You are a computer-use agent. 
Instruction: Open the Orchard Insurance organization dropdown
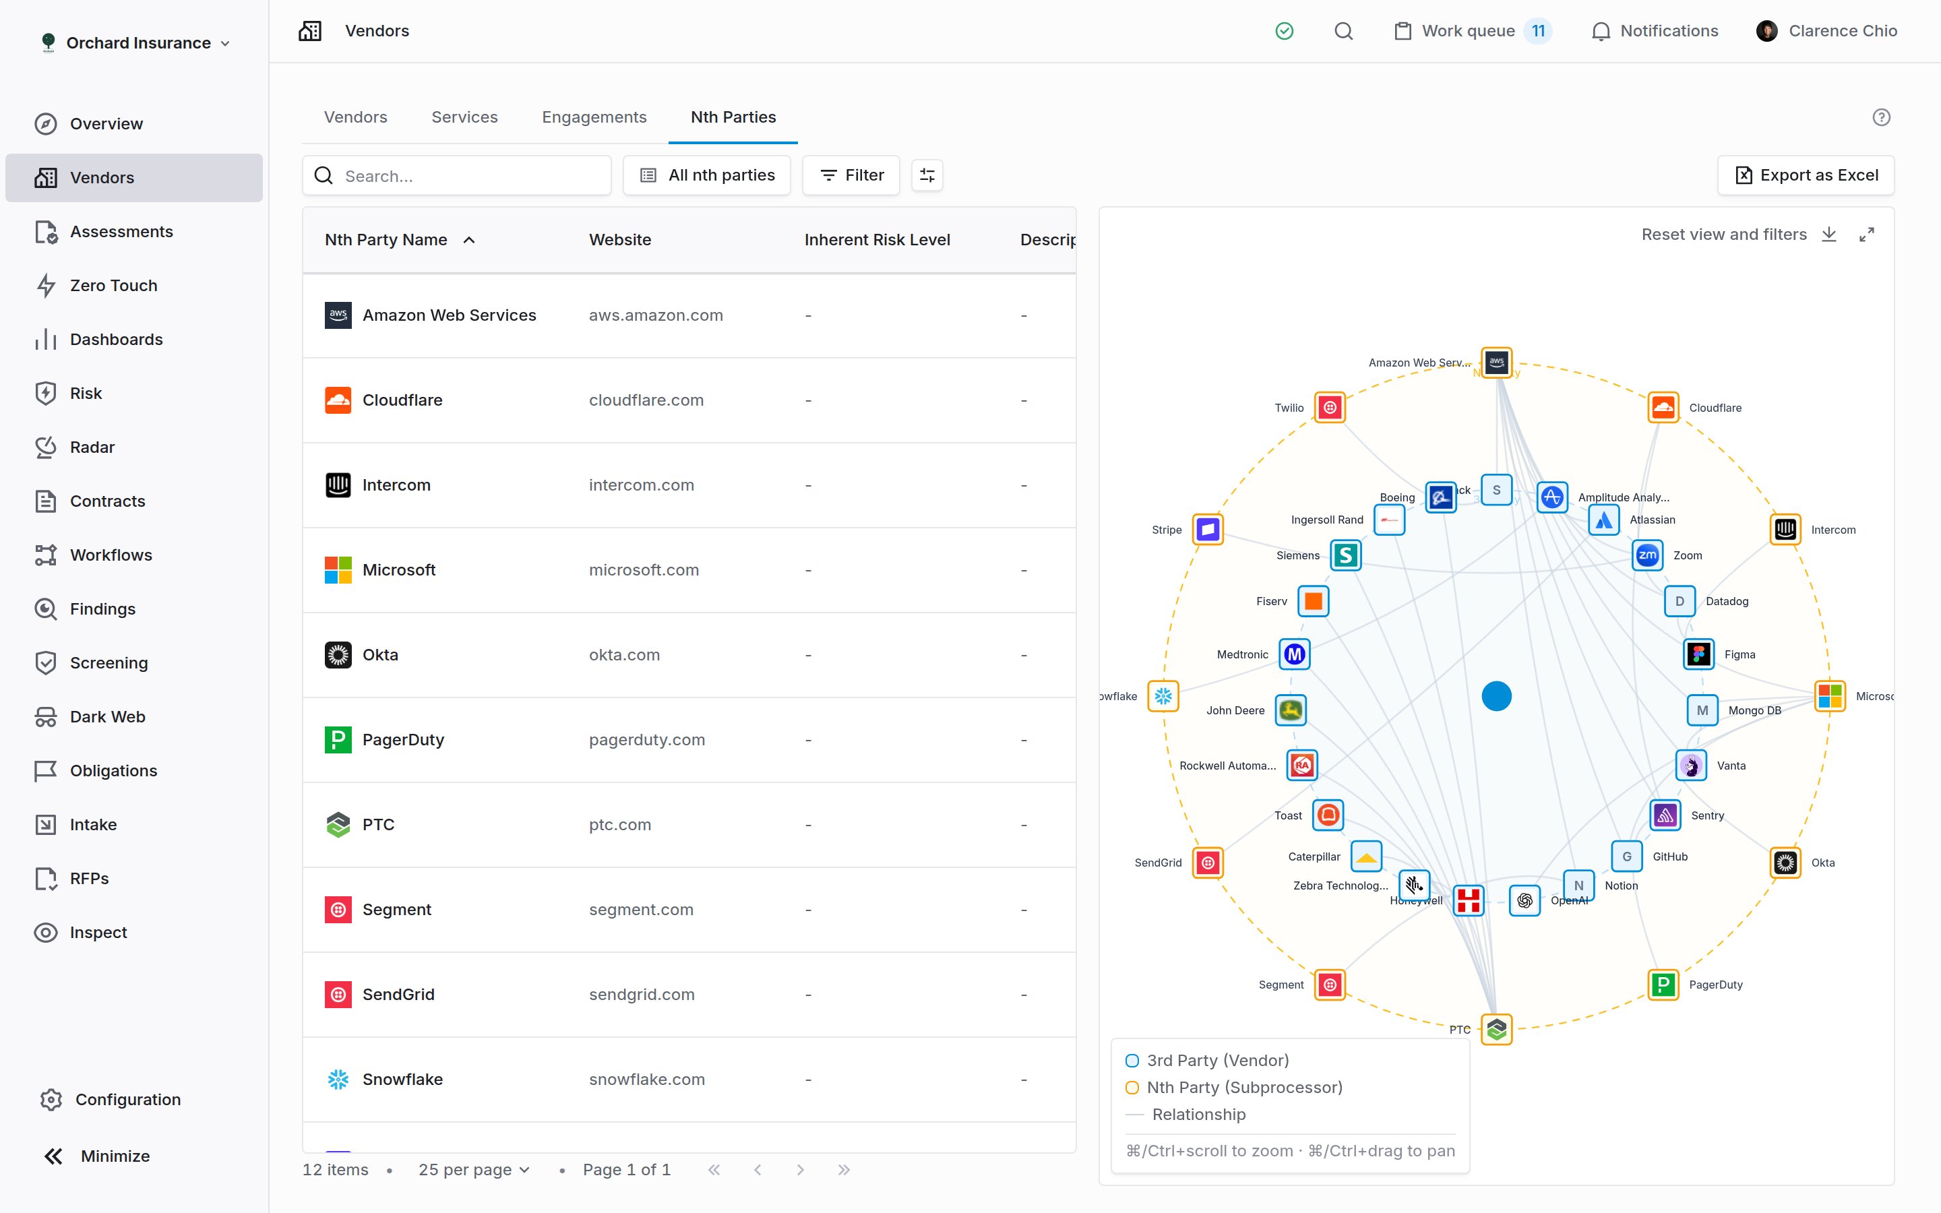pos(136,42)
